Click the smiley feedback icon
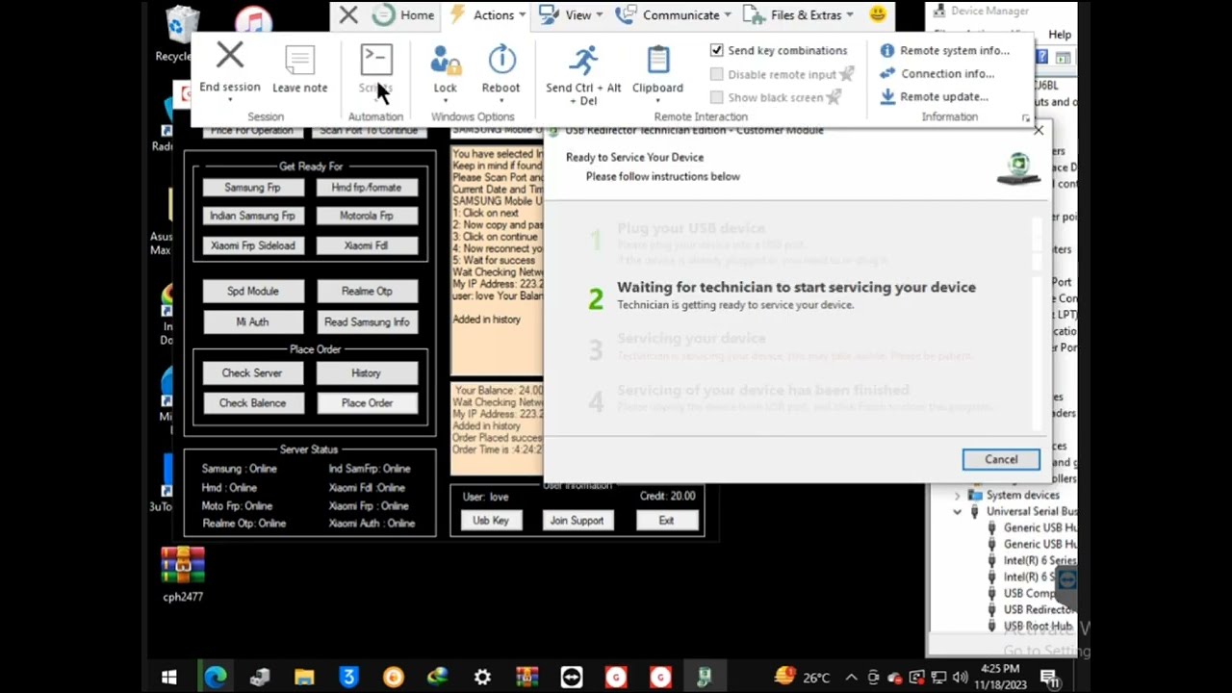The image size is (1232, 693). (878, 14)
